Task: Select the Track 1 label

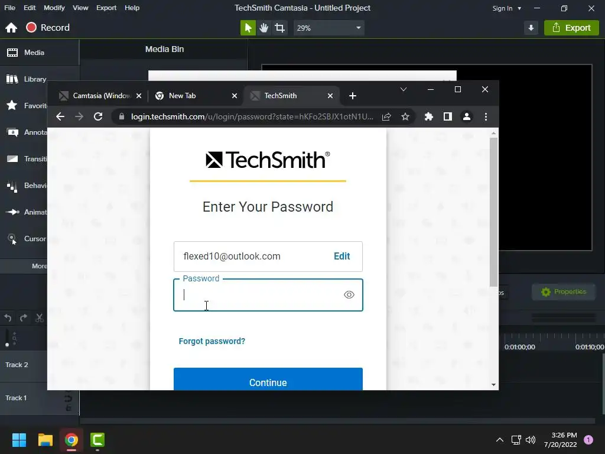Action: pos(16,398)
